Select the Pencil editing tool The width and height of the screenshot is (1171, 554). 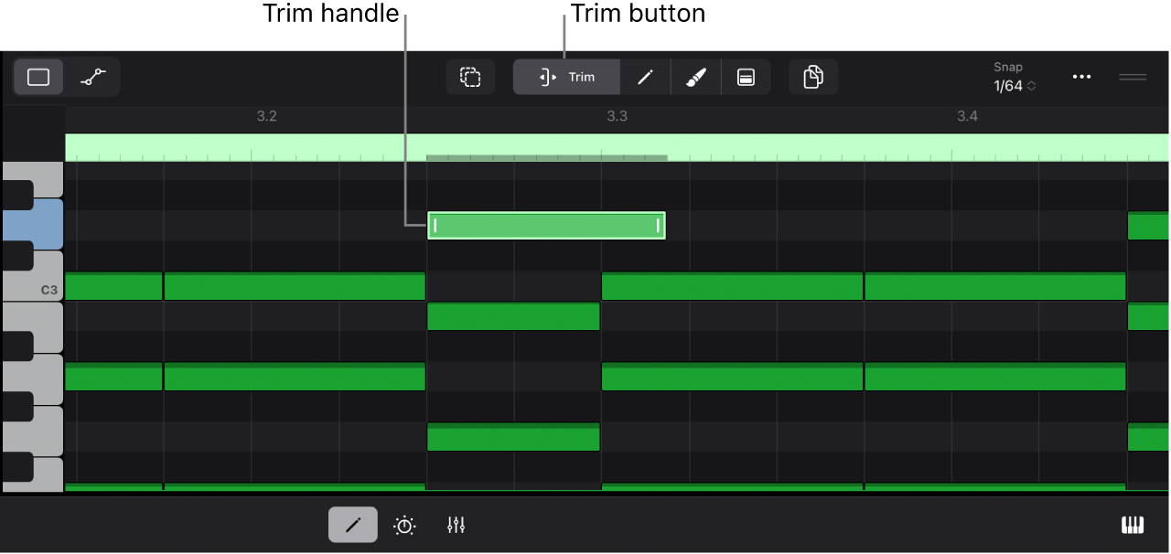pyautogui.click(x=645, y=77)
